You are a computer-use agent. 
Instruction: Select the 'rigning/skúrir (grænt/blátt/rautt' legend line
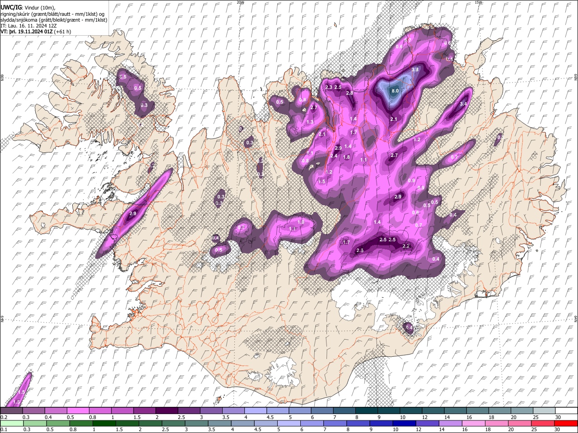point(53,14)
